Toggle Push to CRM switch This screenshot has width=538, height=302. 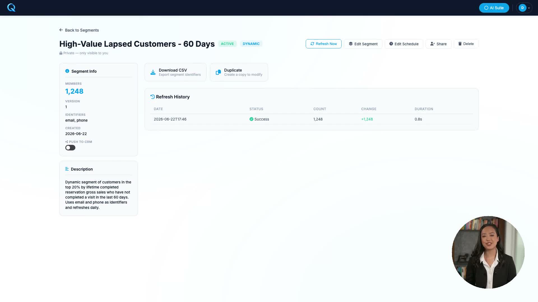[70, 148]
